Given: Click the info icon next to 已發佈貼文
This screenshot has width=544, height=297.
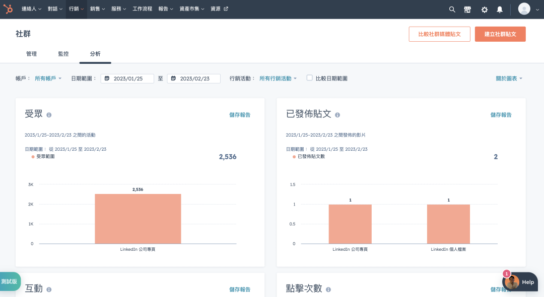Looking at the screenshot, I should pyautogui.click(x=336, y=115).
